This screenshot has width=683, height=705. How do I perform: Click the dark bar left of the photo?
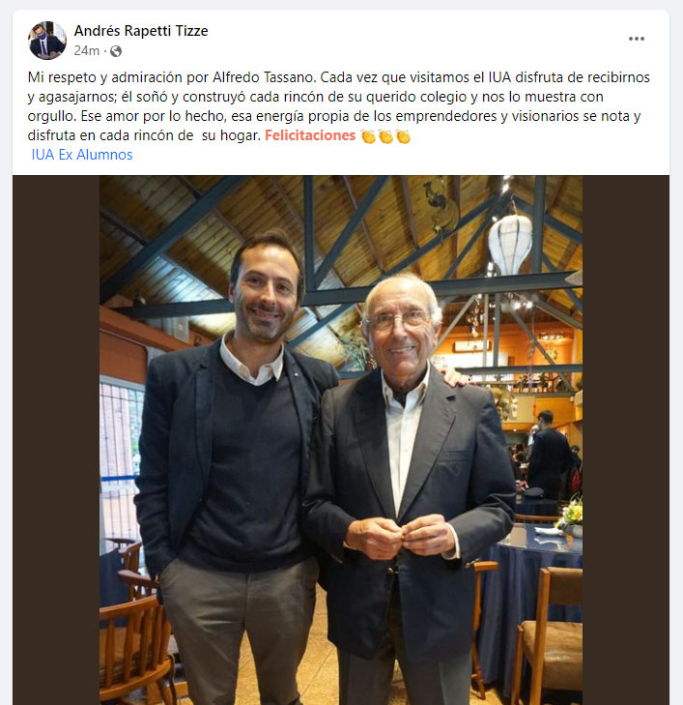tap(56, 440)
